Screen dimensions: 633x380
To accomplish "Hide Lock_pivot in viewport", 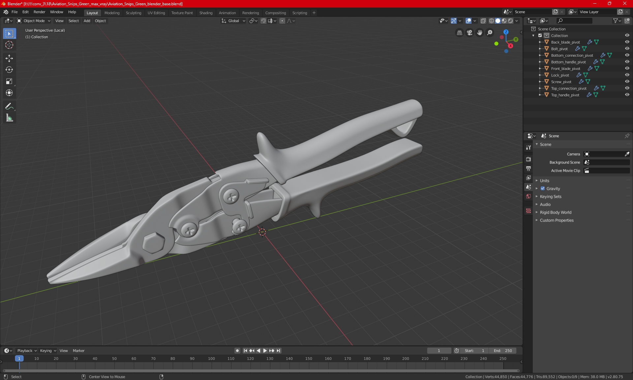I will coord(627,75).
